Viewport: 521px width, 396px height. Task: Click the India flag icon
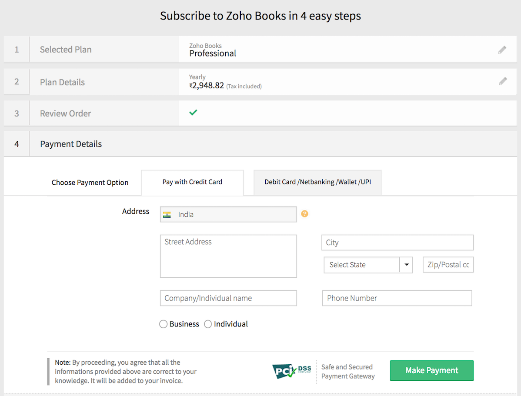click(x=167, y=215)
